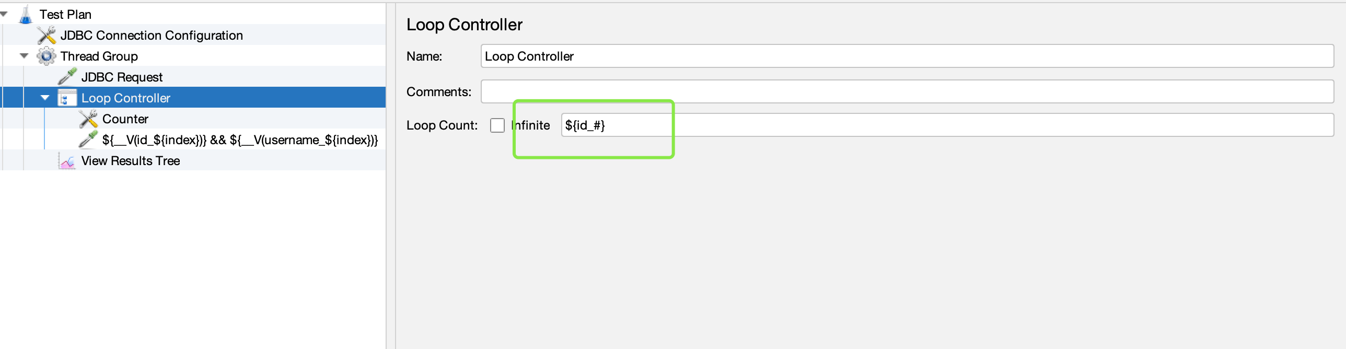Collapse the Test Plan root node
Image resolution: width=1346 pixels, height=349 pixels.
coord(4,14)
